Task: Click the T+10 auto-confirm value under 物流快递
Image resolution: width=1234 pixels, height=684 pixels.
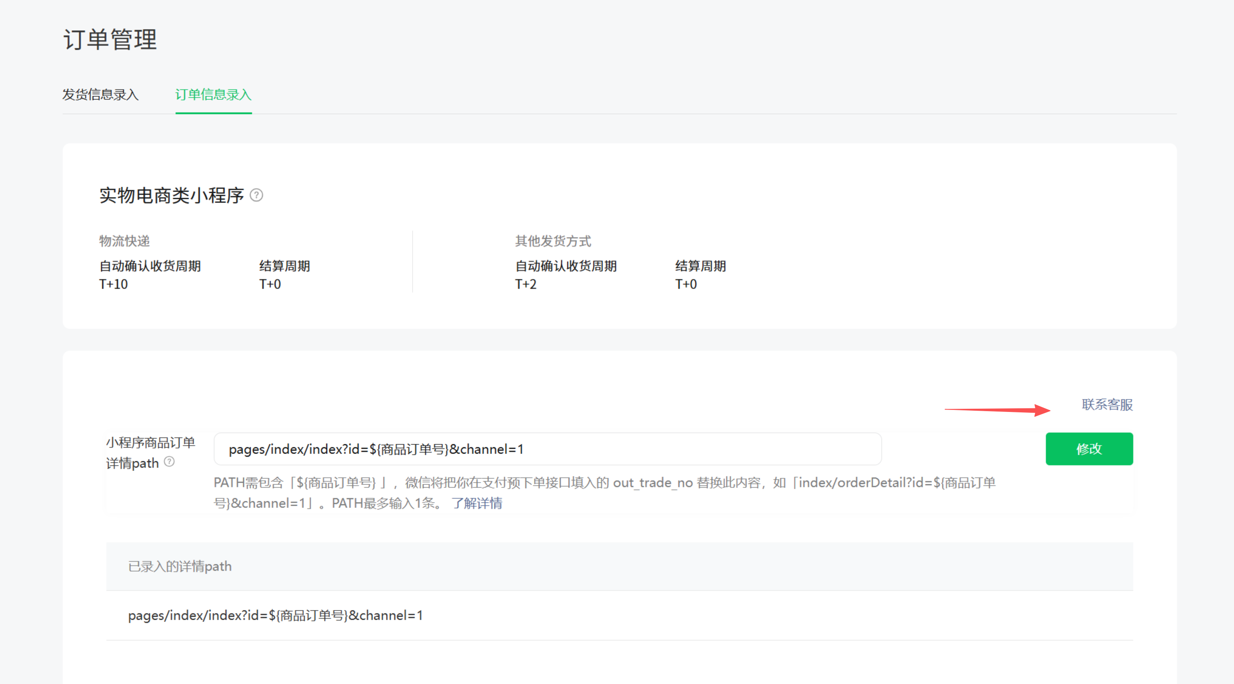Action: point(114,284)
